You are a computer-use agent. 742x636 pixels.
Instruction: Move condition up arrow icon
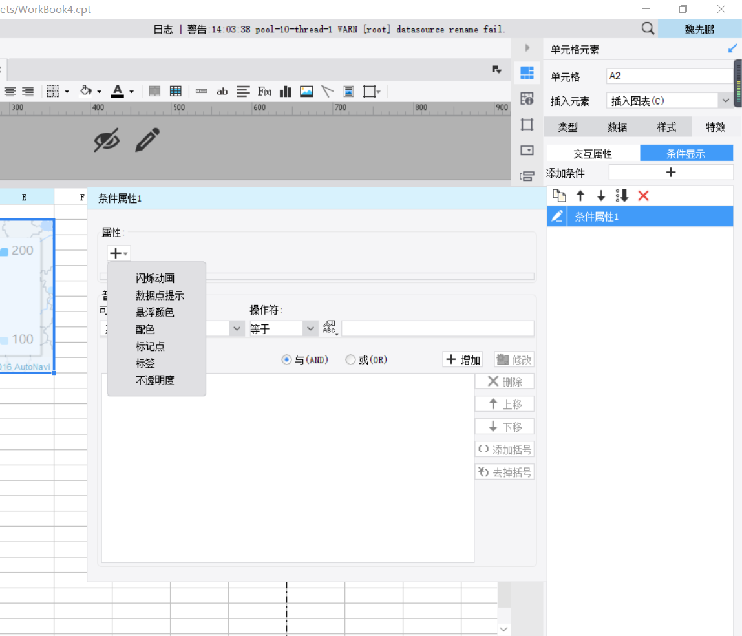580,195
